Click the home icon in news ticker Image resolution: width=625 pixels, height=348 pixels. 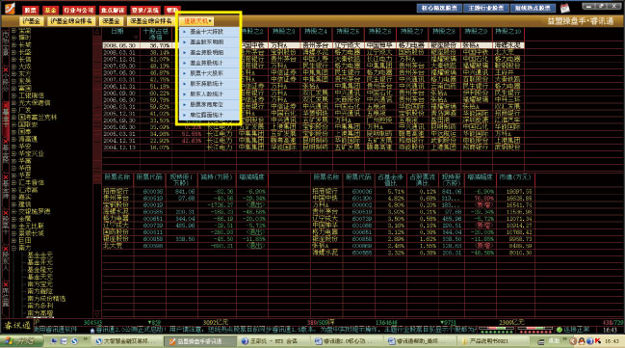pyautogui.click(x=92, y=331)
